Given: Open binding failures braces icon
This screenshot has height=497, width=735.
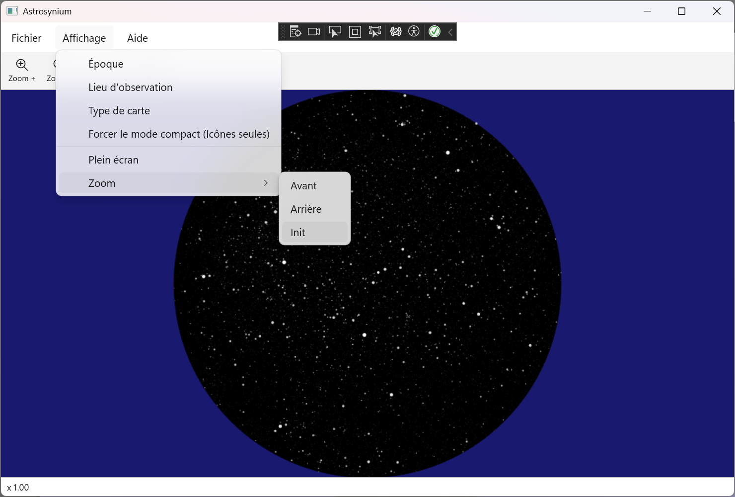Looking at the screenshot, I should 396,32.
